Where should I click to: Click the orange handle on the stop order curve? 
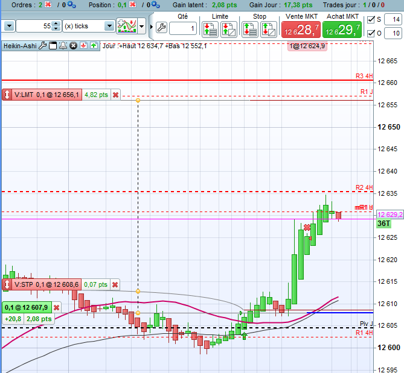point(138,291)
